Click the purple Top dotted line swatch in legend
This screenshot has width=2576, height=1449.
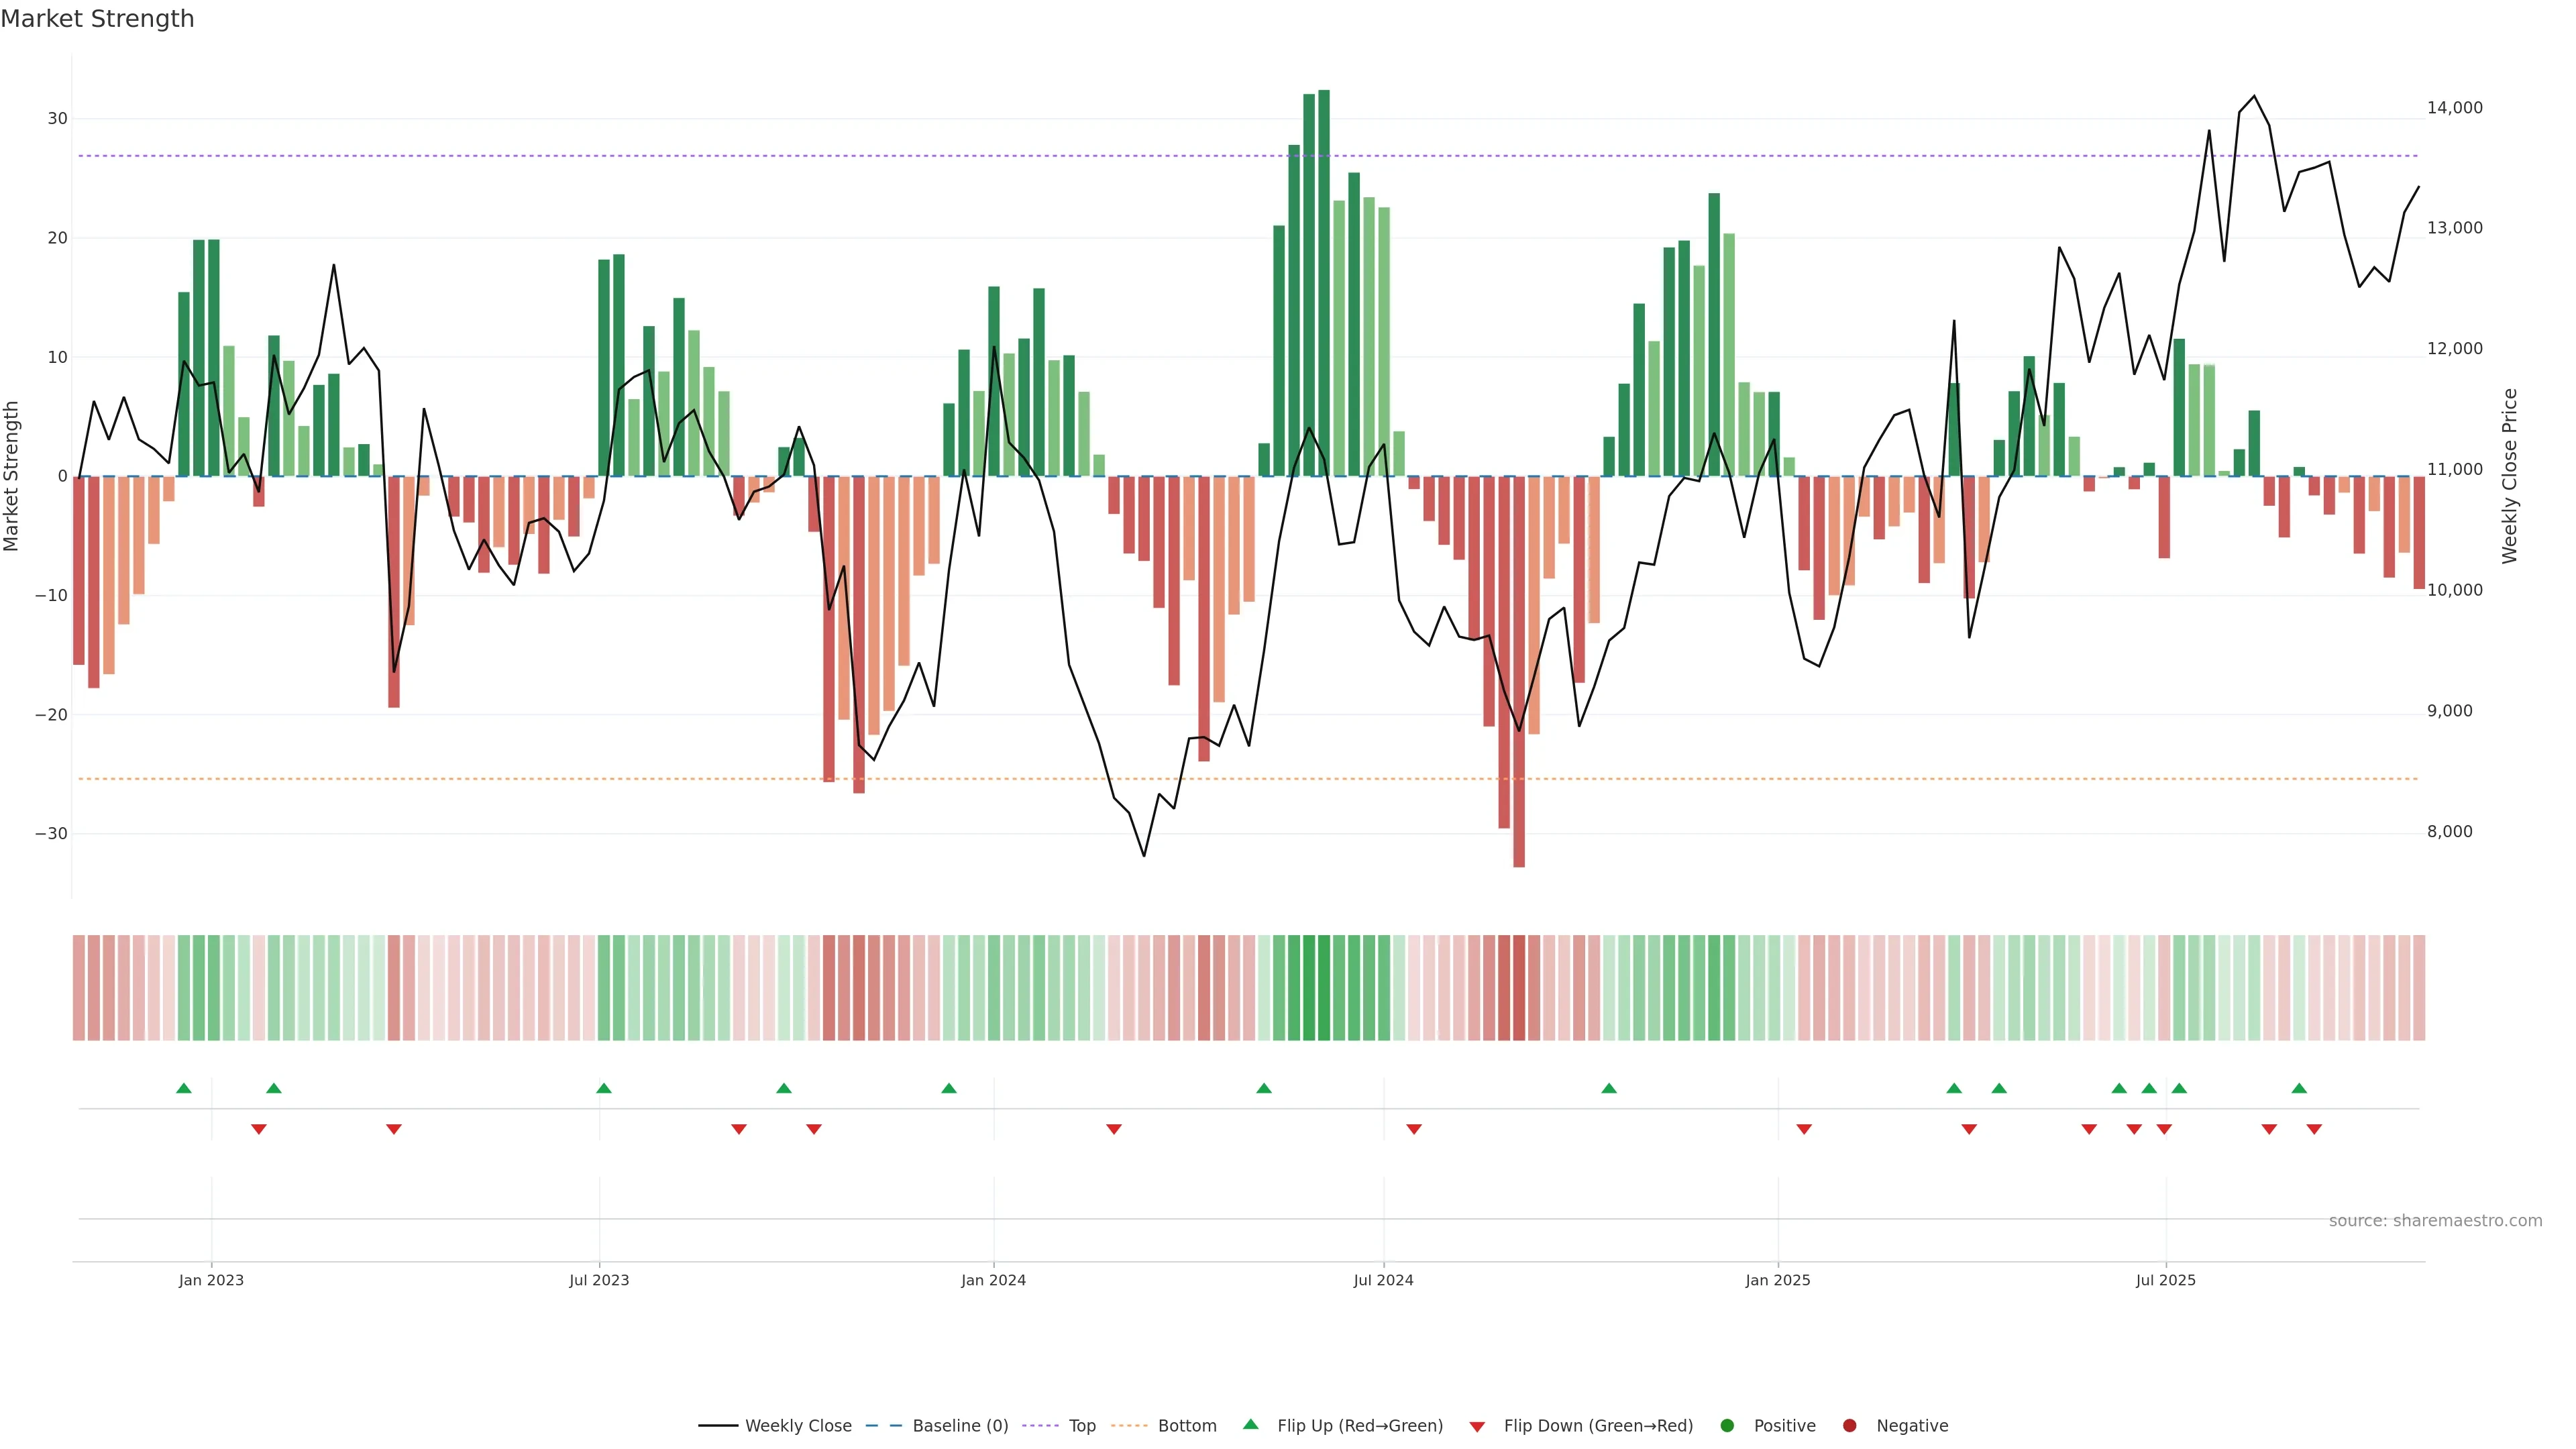click(x=1040, y=1425)
